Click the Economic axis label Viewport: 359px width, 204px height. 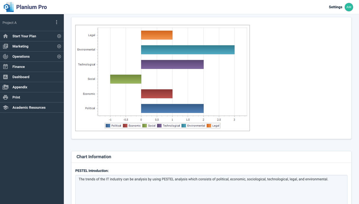click(x=89, y=94)
